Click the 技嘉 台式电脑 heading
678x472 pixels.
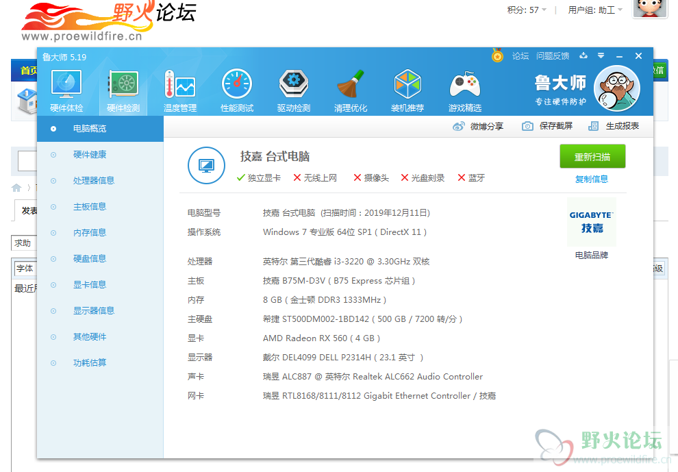[275, 156]
